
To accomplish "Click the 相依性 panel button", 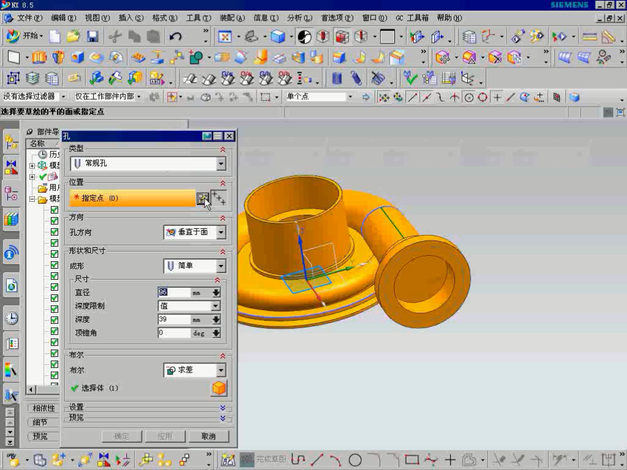I will (43, 408).
